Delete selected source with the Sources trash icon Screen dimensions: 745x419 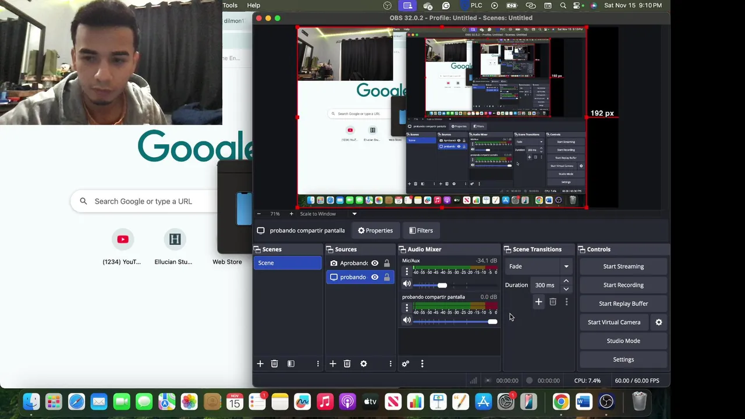point(347,364)
